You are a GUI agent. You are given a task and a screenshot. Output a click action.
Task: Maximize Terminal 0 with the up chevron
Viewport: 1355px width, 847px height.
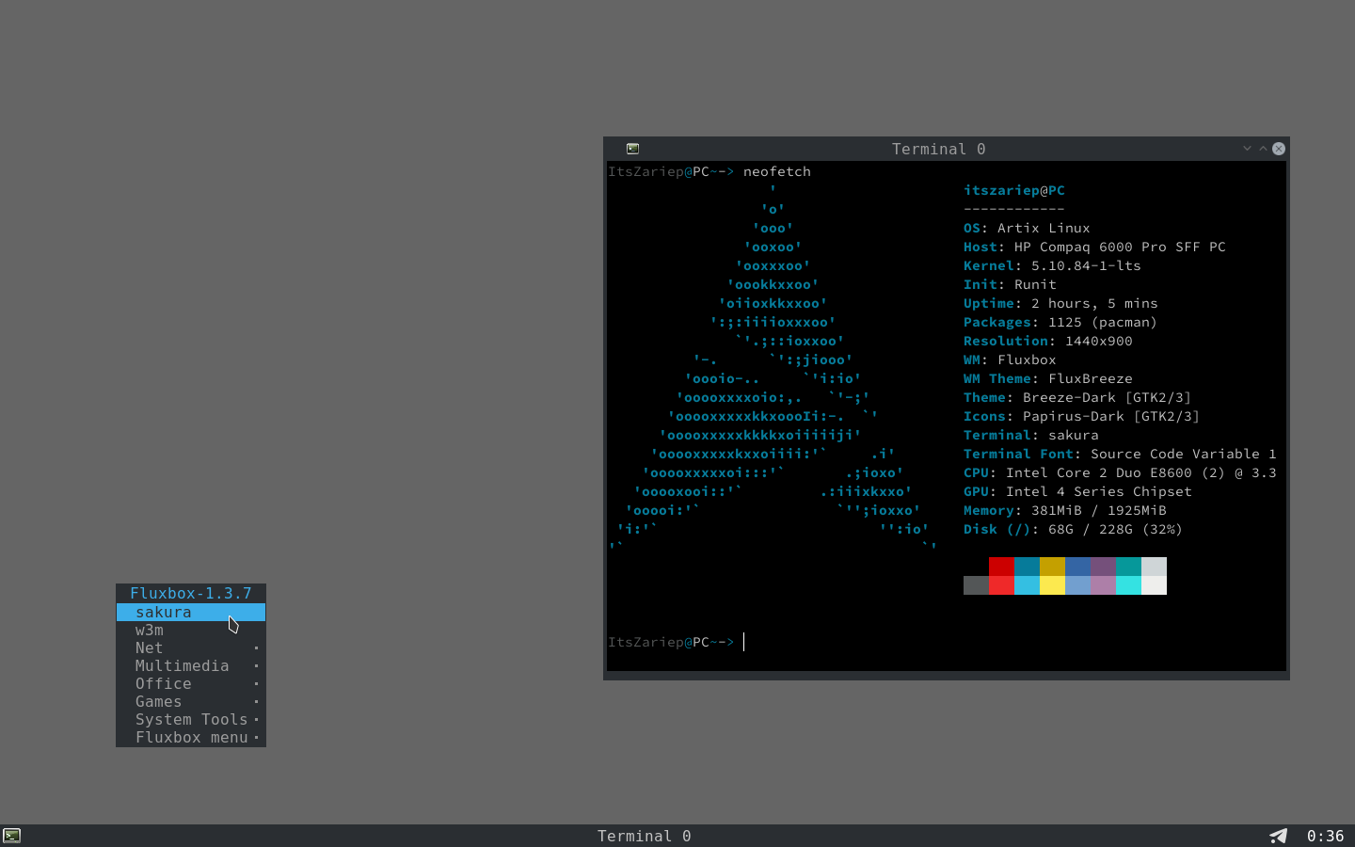click(x=1263, y=149)
